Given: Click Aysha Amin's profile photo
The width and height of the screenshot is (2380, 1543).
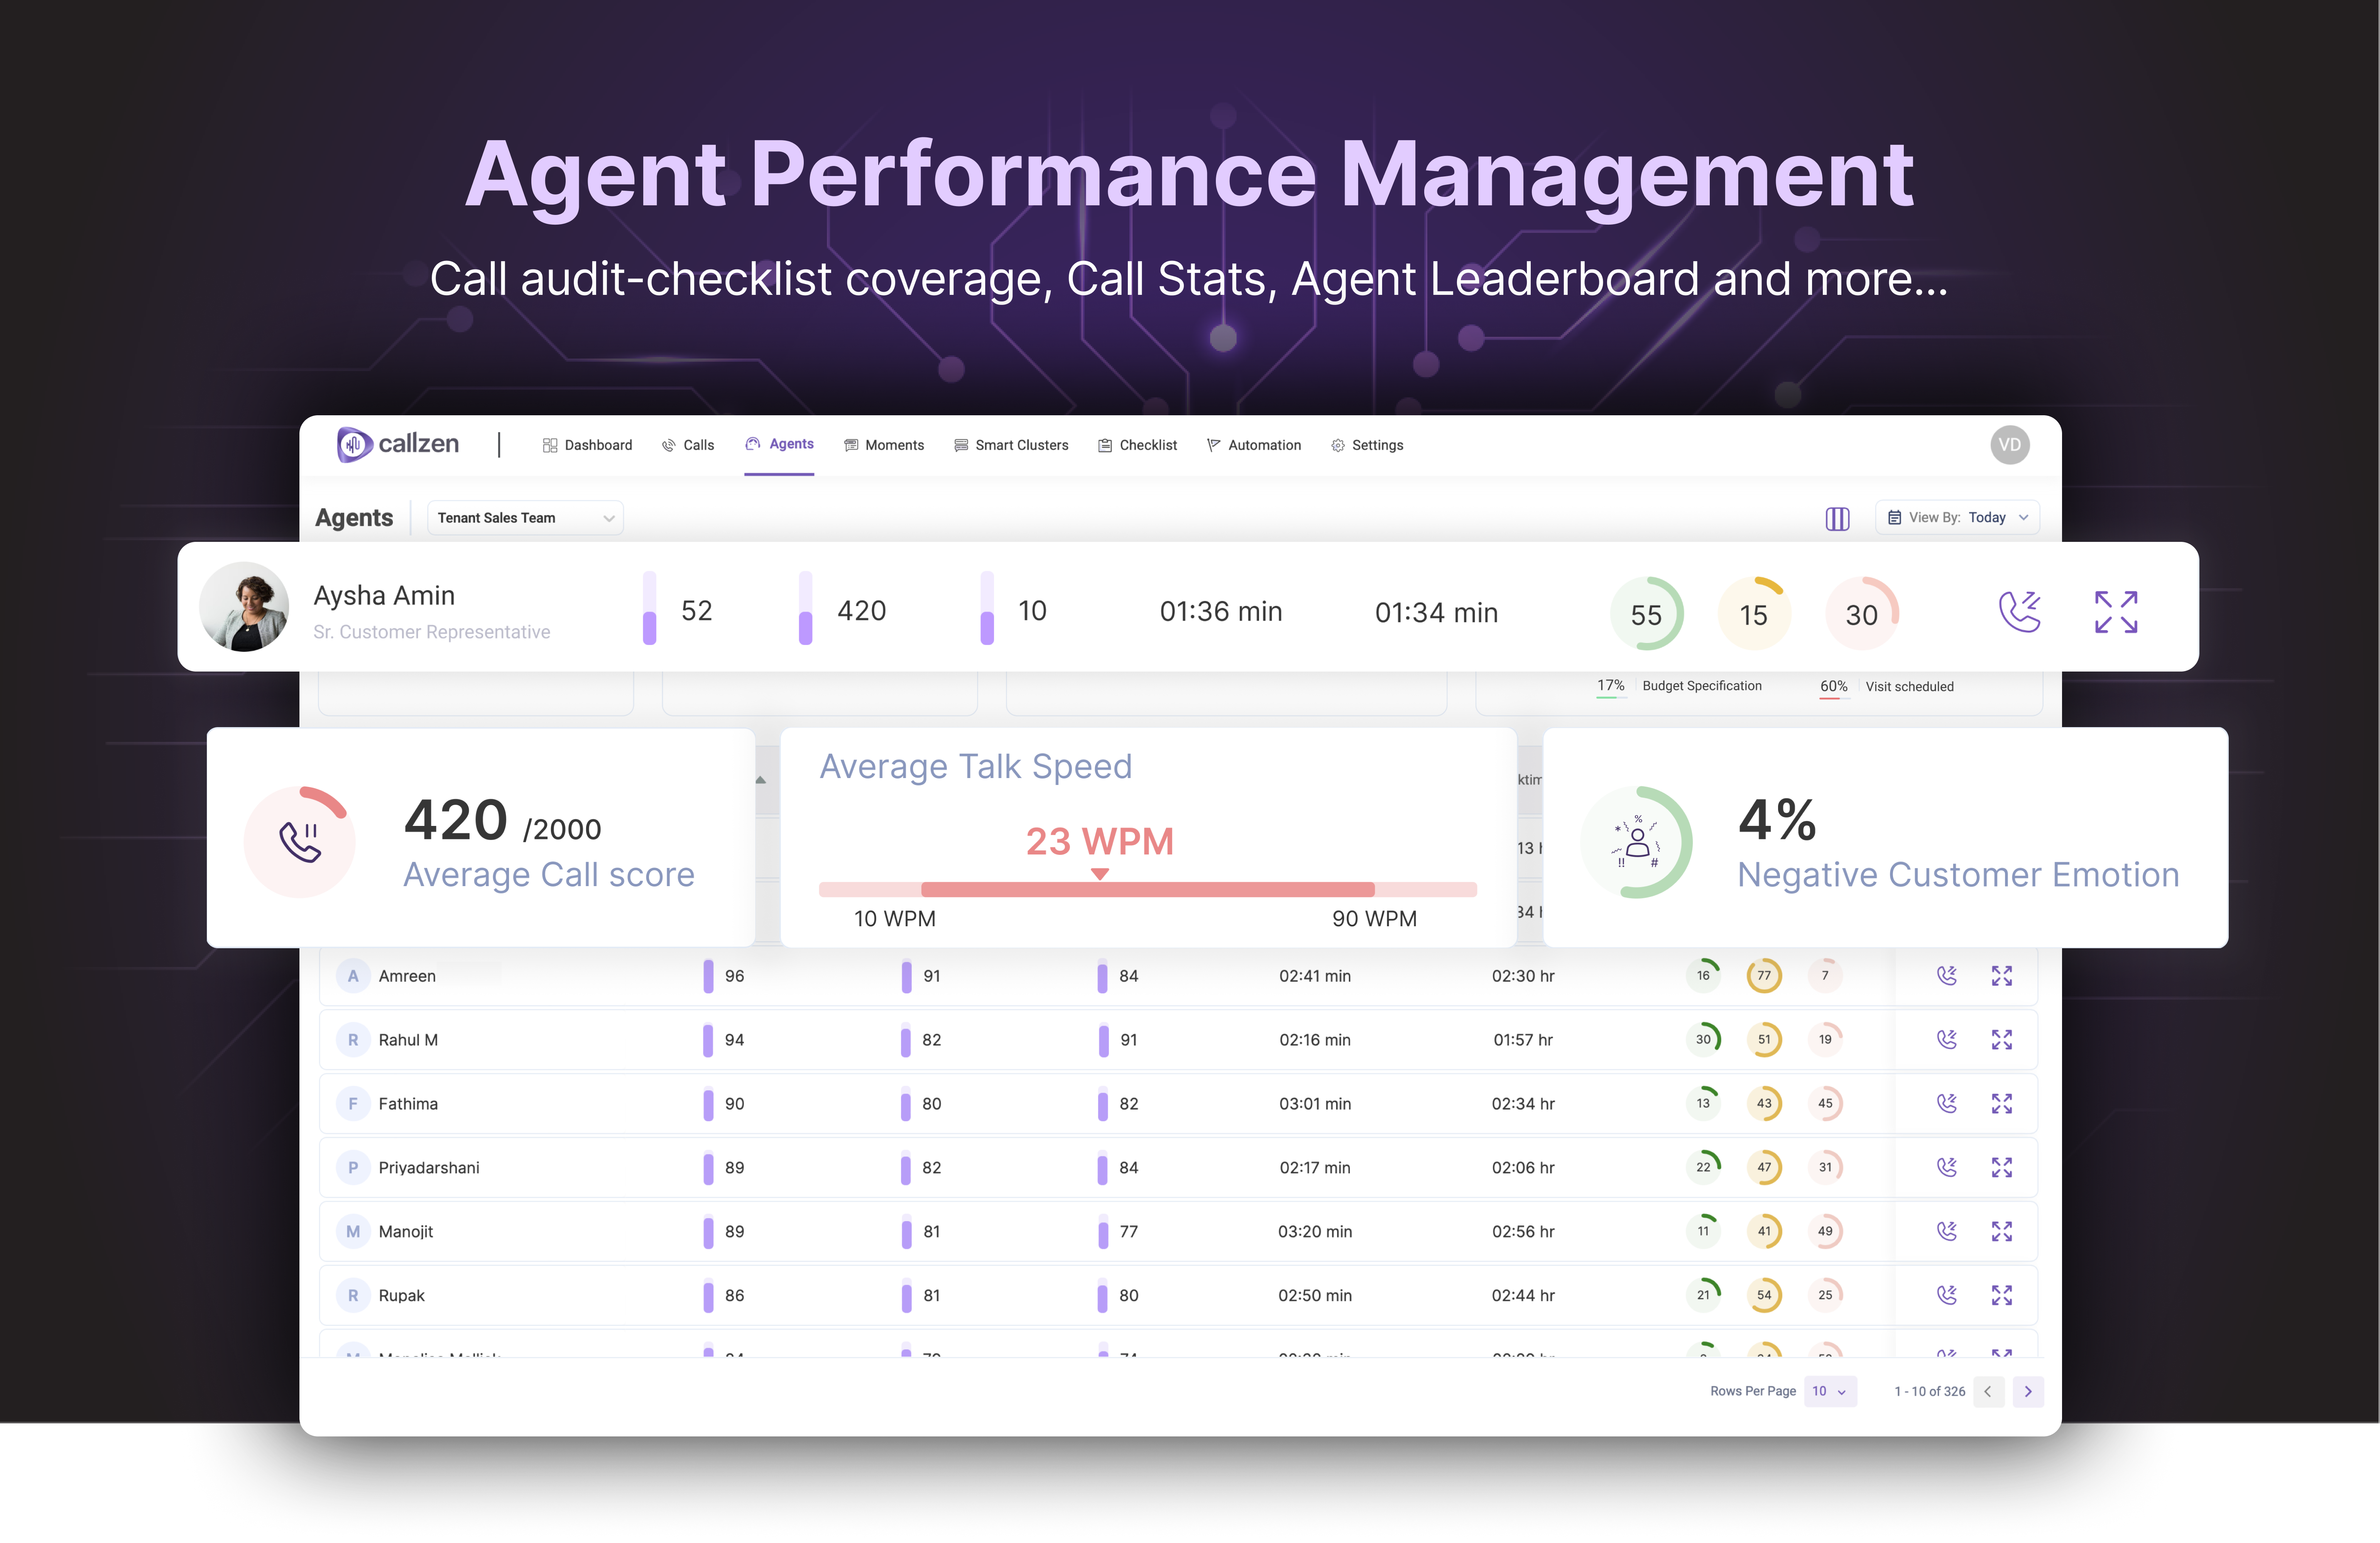Looking at the screenshot, I should pos(244,607).
